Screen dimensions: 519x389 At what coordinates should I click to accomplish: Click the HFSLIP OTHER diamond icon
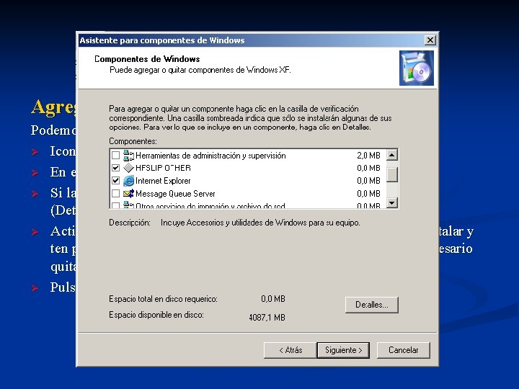tap(128, 168)
